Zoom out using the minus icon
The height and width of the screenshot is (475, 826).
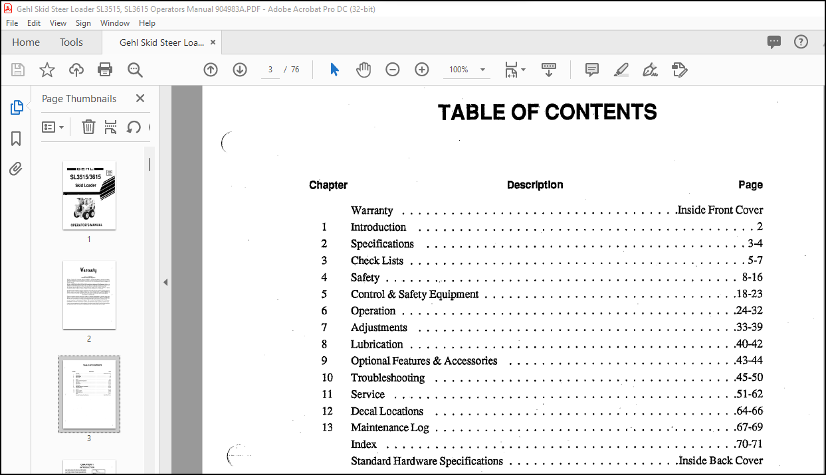tap(393, 70)
